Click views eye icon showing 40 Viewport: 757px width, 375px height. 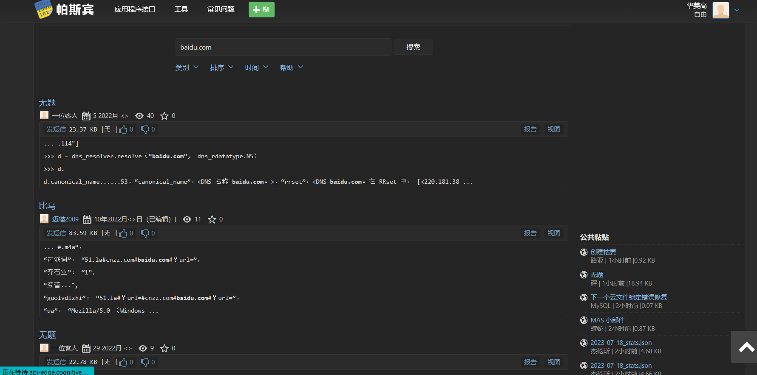139,116
